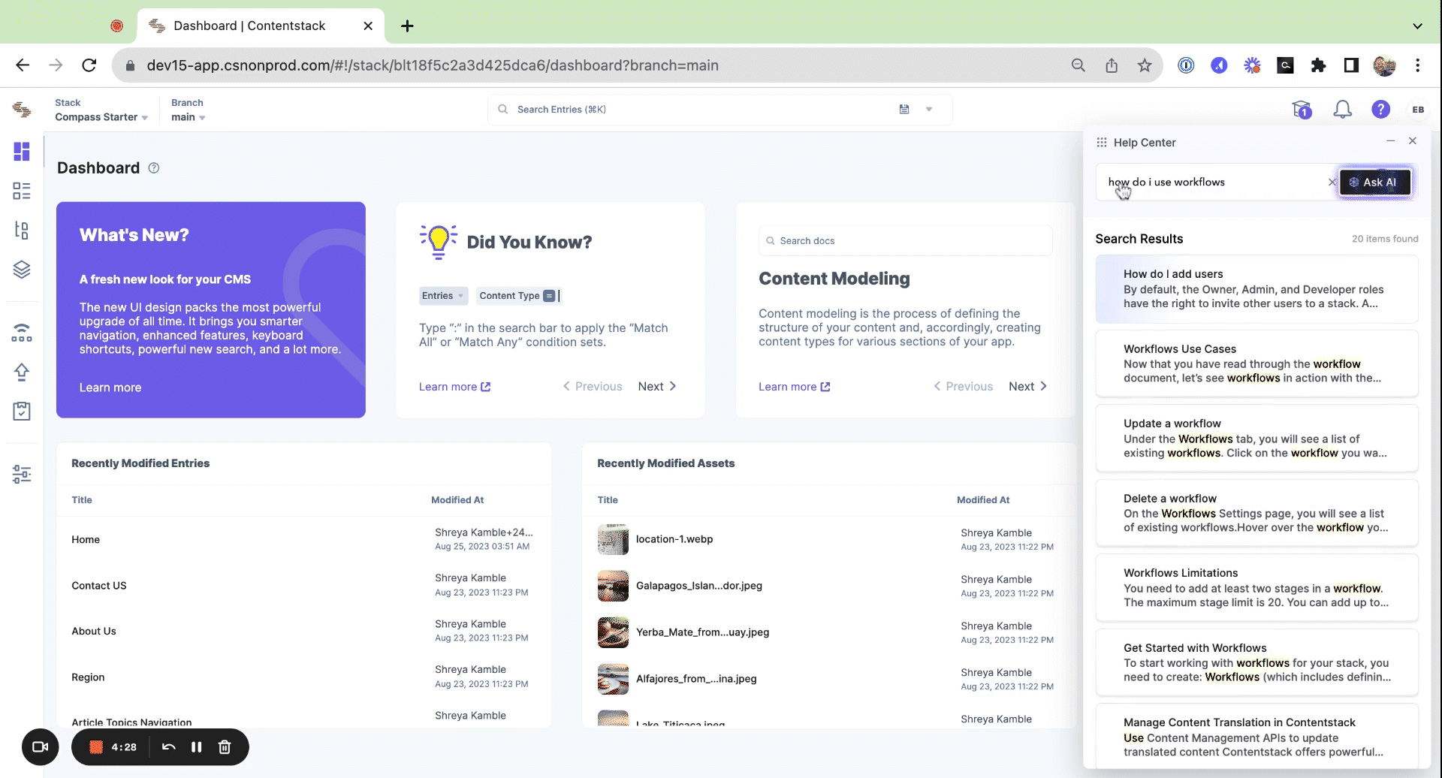This screenshot has width=1442, height=778.
Task: Click Previous in Did You Know card
Action: (x=593, y=386)
